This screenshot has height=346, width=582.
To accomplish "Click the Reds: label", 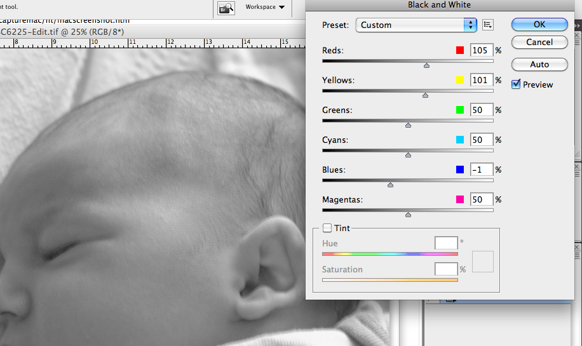I will coord(333,50).
